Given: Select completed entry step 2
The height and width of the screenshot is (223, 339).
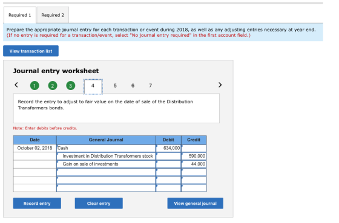Looking at the screenshot, I should coord(53,85).
